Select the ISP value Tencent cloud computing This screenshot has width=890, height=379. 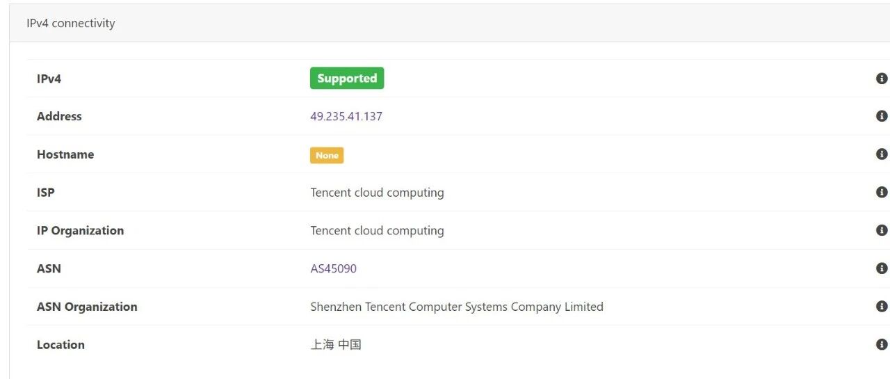(377, 193)
